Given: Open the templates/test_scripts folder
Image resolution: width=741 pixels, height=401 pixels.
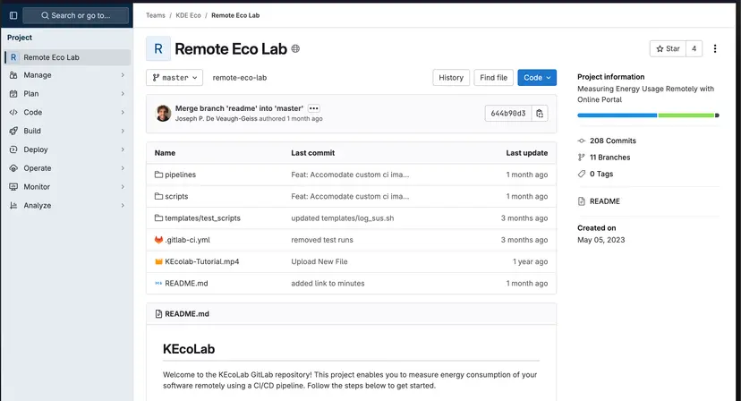Looking at the screenshot, I should point(202,218).
